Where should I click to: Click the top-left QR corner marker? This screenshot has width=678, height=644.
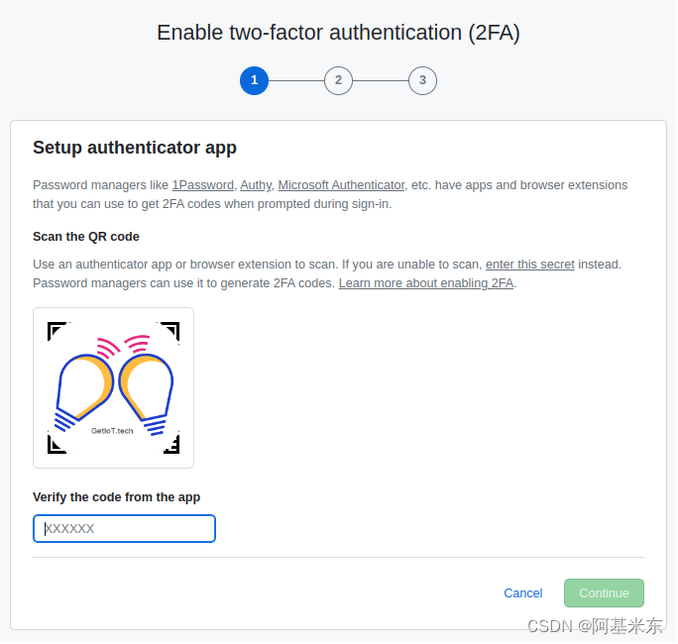[56, 332]
